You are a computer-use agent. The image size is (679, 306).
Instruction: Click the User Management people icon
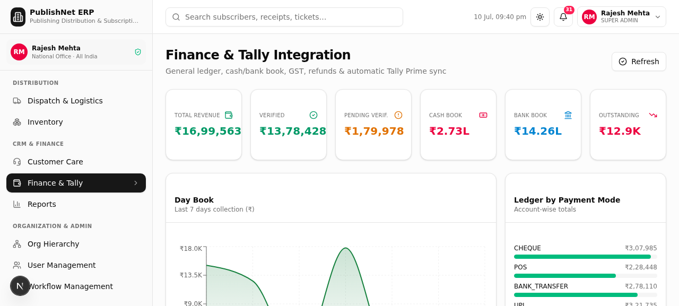(x=17, y=265)
